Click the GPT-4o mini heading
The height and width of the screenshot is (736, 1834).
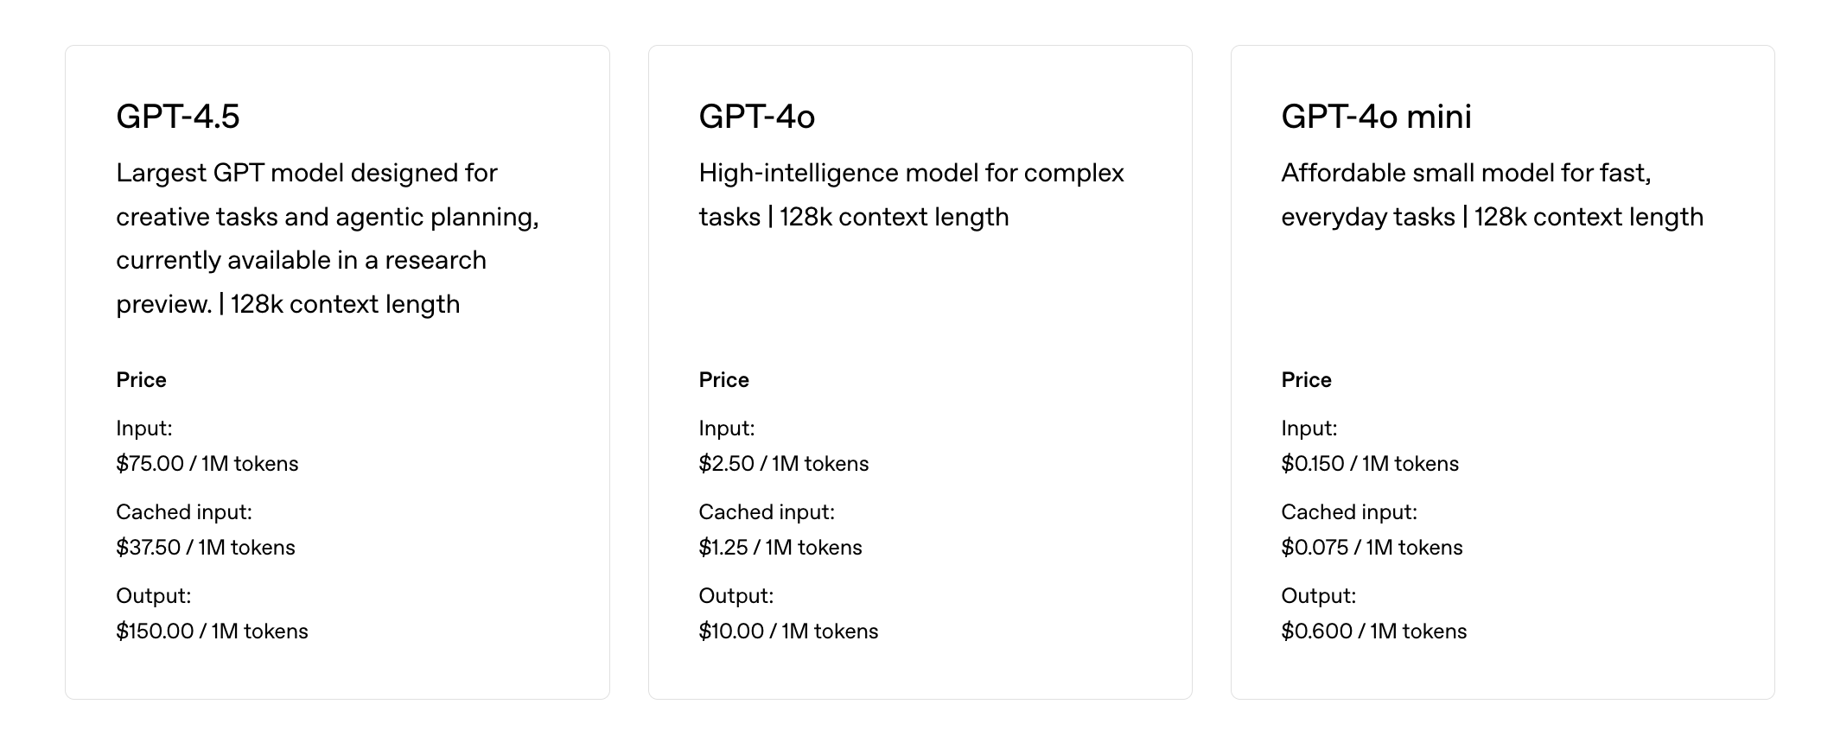1376,117
